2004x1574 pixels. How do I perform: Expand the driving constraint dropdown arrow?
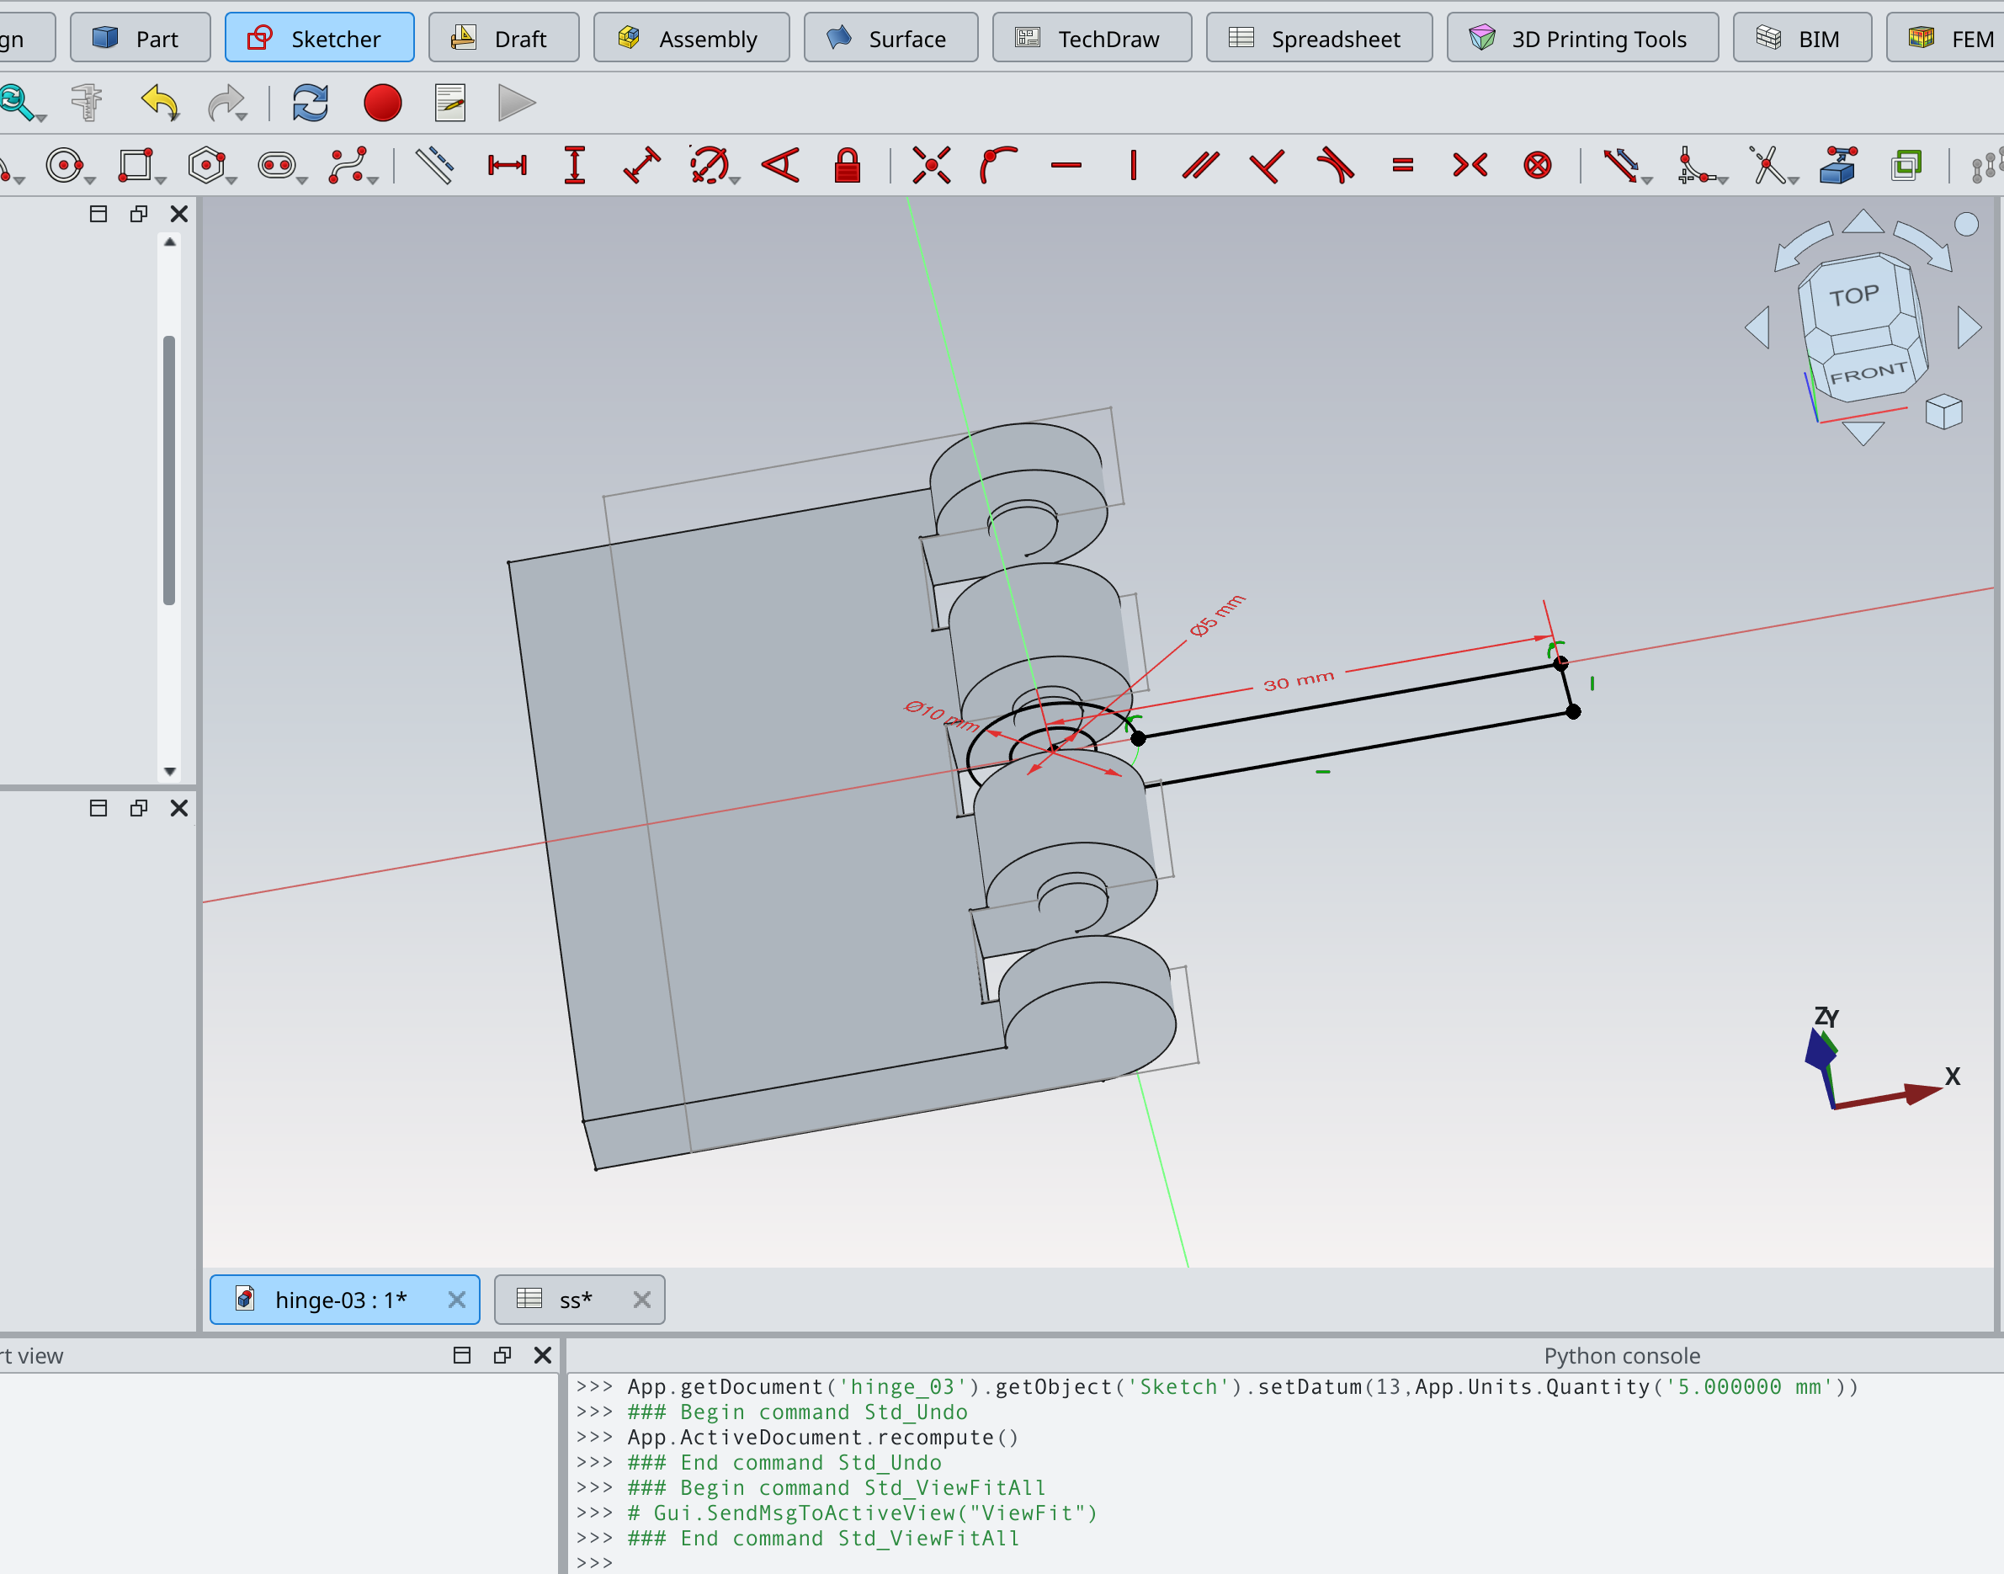(1646, 179)
